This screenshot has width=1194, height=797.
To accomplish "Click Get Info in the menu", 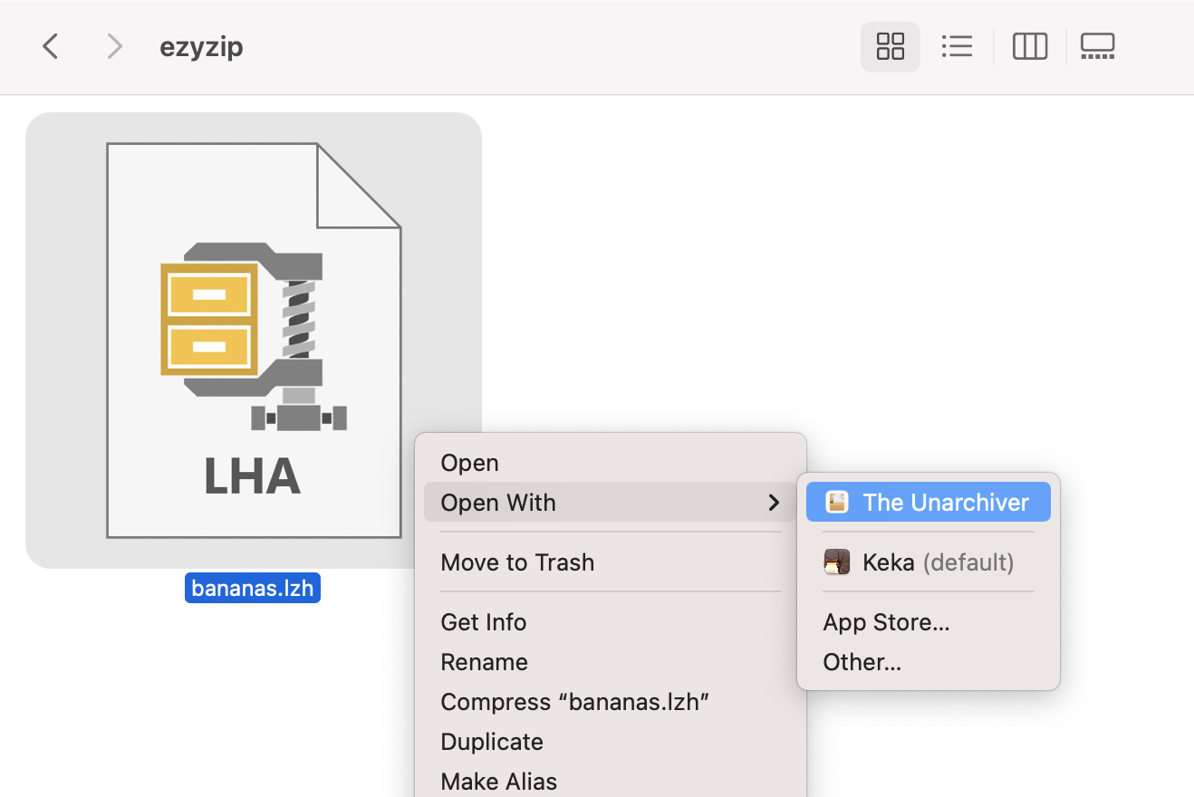I will [x=483, y=622].
